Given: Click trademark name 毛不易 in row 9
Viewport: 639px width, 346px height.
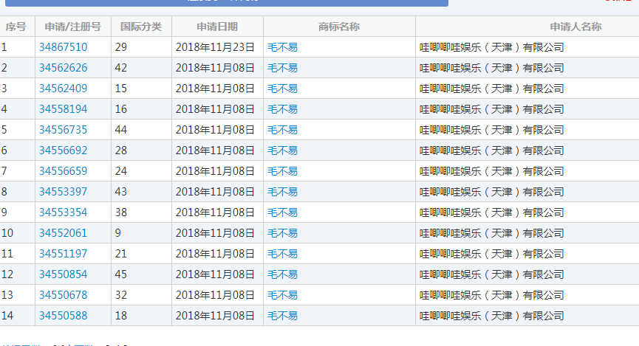Looking at the screenshot, I should pos(282,212).
